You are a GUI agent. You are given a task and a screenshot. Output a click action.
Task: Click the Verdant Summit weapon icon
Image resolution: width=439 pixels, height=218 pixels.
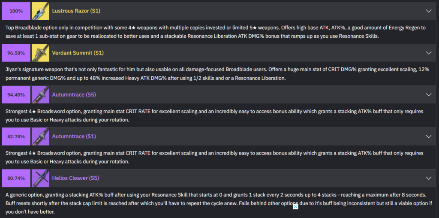(x=40, y=53)
